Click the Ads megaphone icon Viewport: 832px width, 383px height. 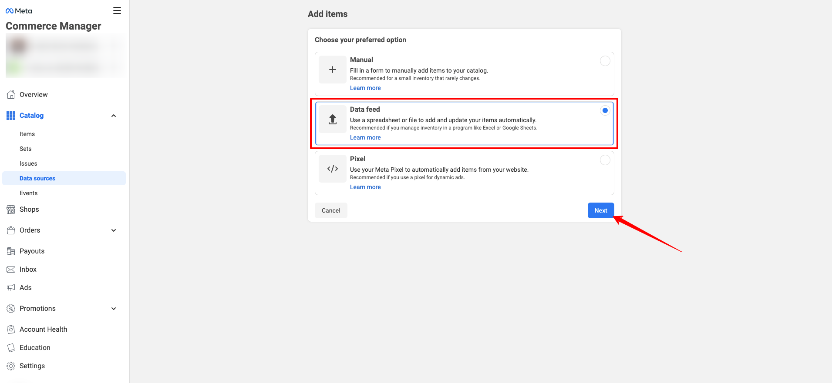pyautogui.click(x=11, y=288)
